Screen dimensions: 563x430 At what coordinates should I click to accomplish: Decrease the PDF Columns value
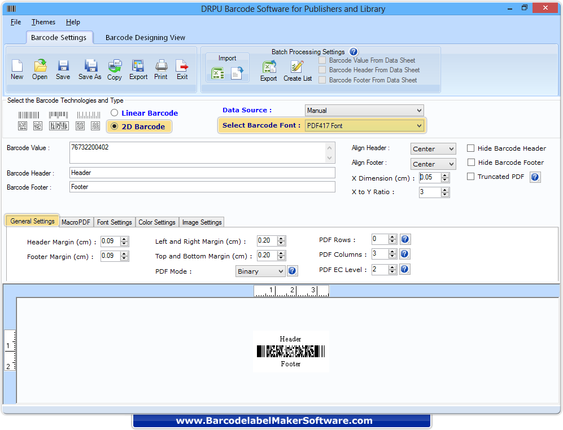coord(392,256)
